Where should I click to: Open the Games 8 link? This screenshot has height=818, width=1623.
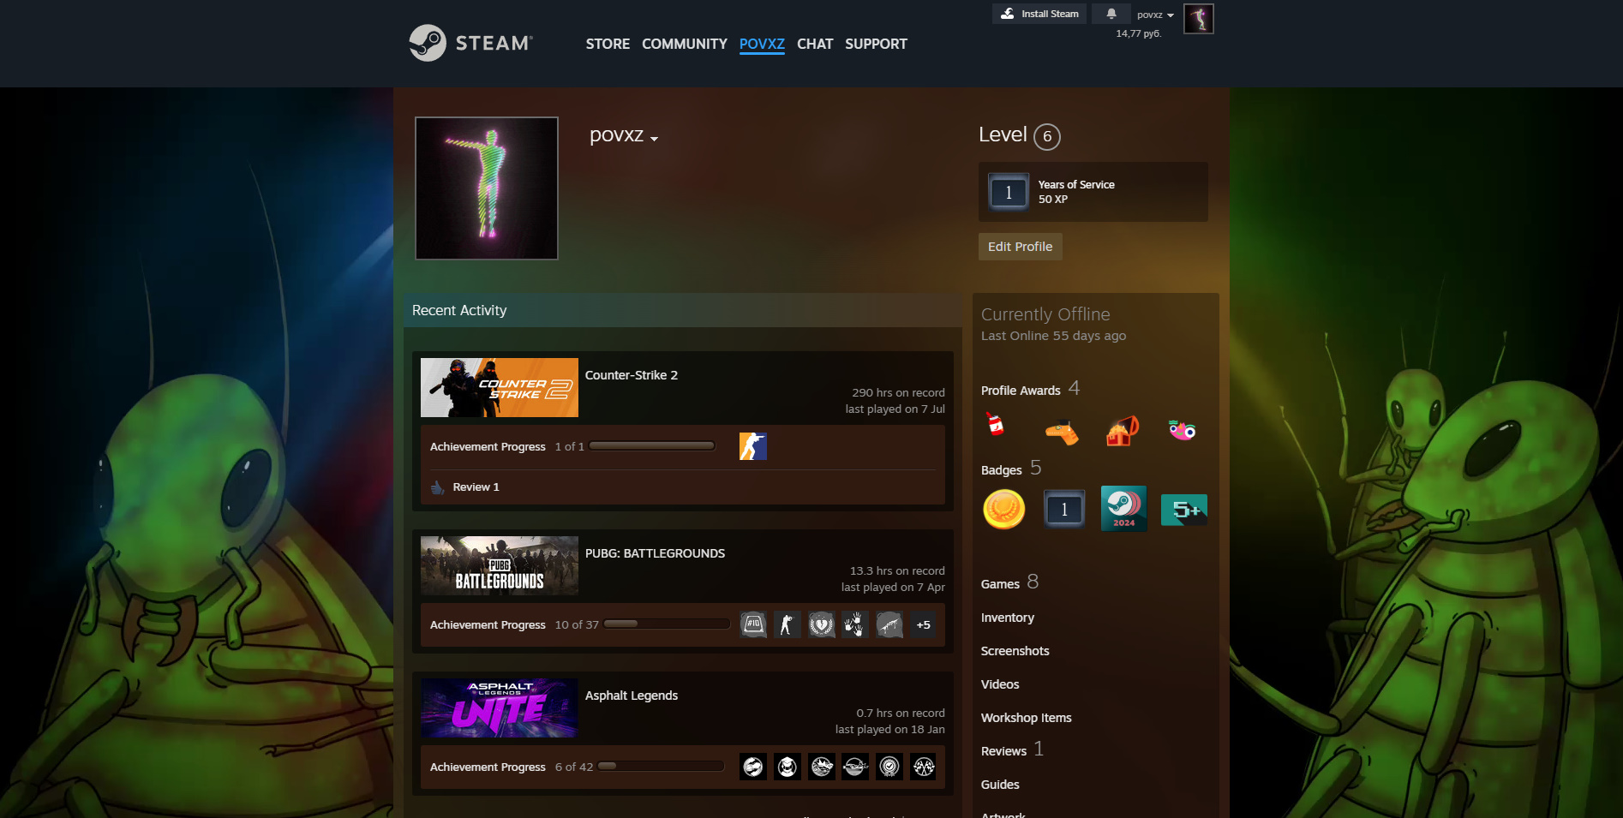[x=1009, y=582]
